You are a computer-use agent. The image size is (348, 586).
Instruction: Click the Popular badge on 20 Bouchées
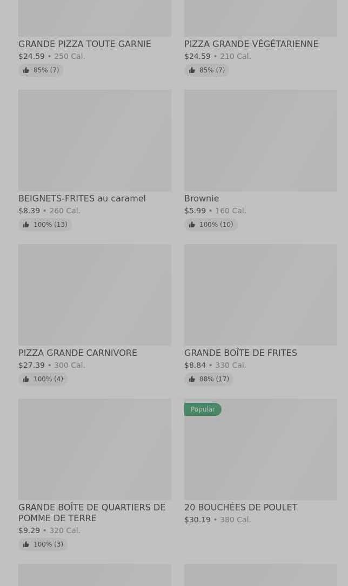(203, 409)
